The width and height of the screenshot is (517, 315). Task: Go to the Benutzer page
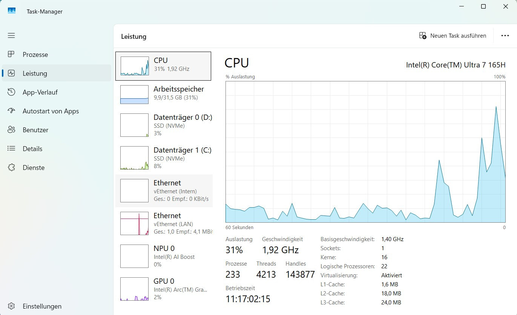(x=57, y=130)
